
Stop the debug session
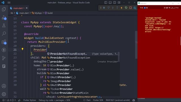[x=130, y=8]
